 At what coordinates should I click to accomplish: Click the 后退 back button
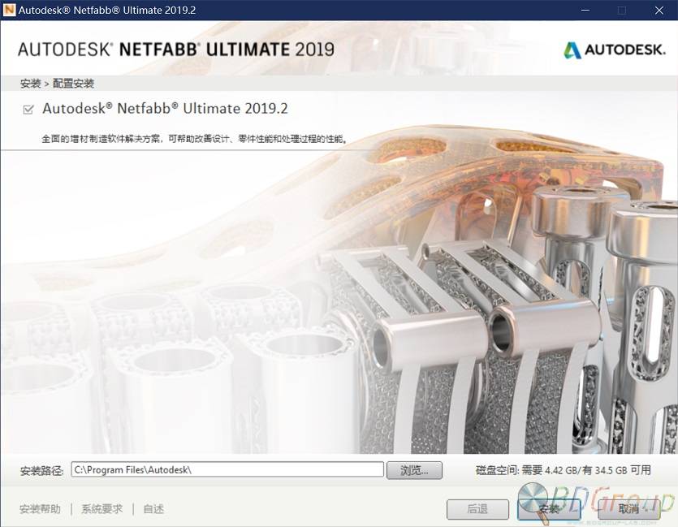pos(477,509)
